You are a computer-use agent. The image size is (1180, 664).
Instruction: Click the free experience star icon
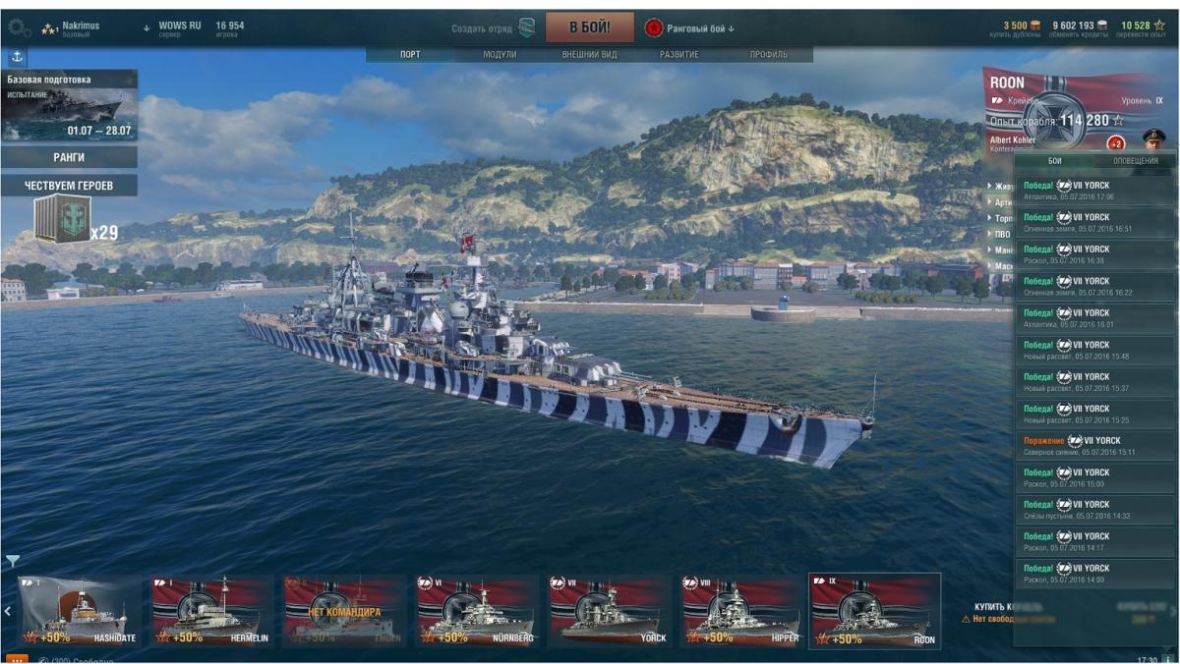(x=1159, y=25)
